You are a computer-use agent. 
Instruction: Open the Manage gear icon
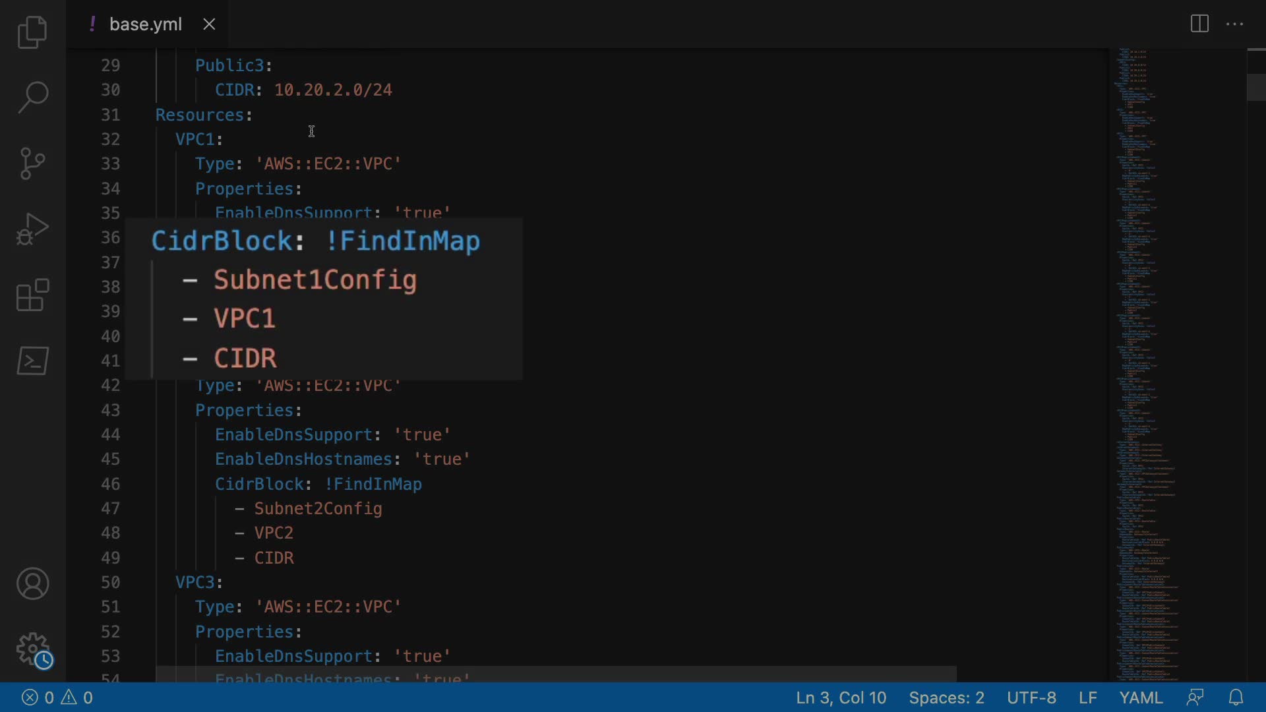click(x=32, y=649)
